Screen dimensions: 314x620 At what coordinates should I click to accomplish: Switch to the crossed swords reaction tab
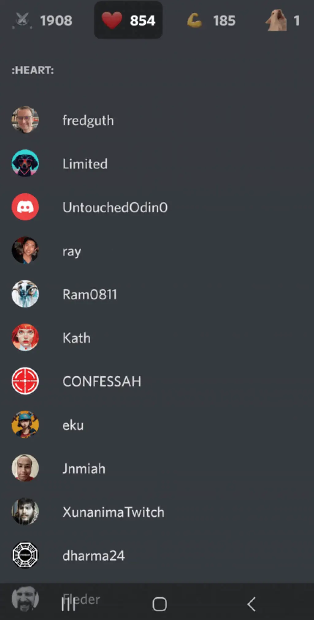point(42,21)
